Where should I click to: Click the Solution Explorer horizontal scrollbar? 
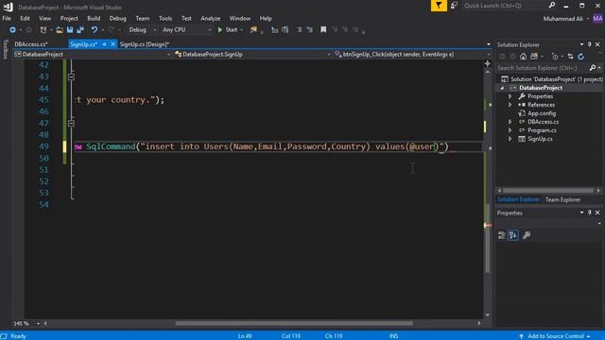[x=548, y=191]
